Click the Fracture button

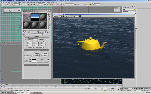(117, 10)
